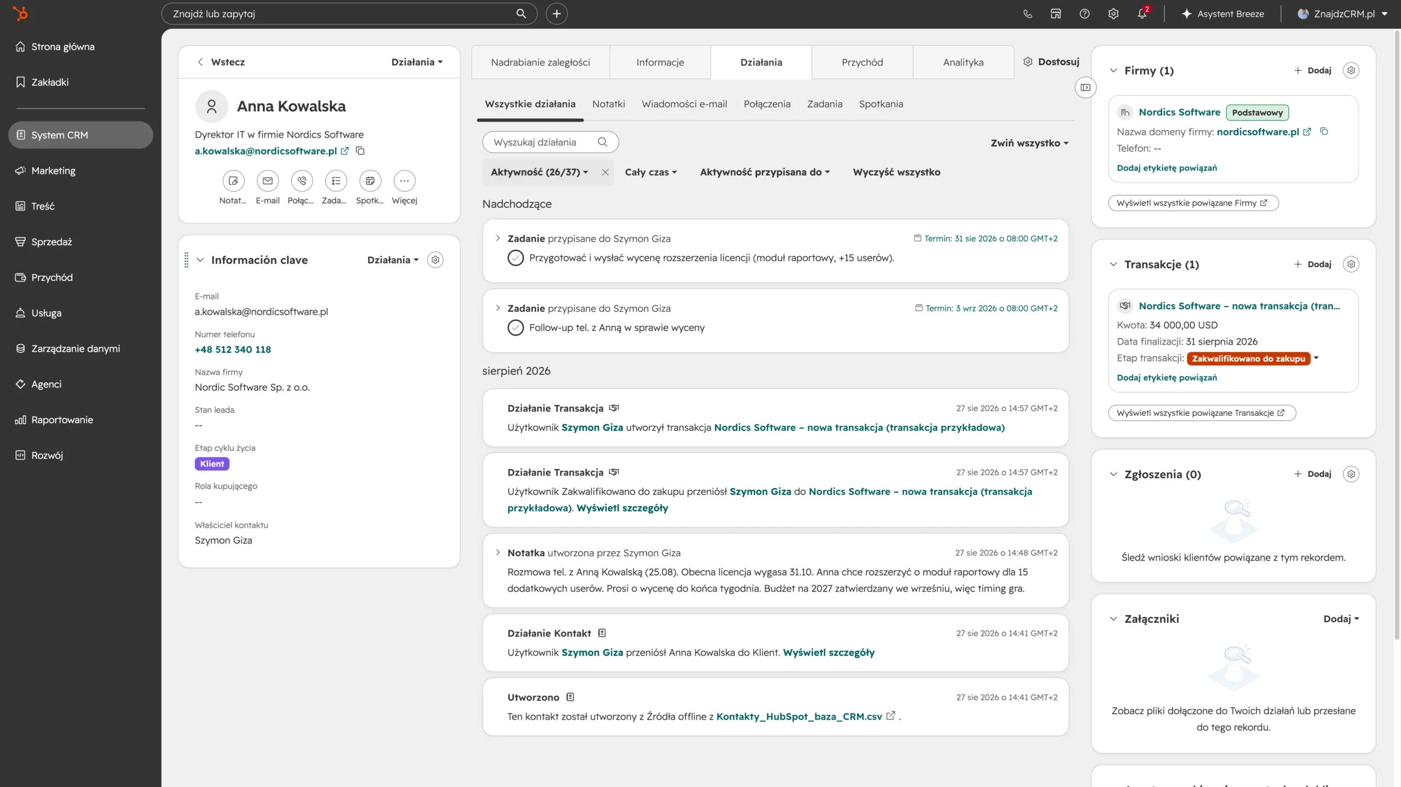The image size is (1401, 787).
Task: Select the Wiadomości e-mail sub-tab
Action: (x=684, y=104)
